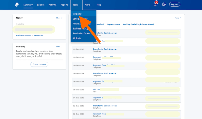This screenshot has height=119, width=202.
Task: Expand the More navigation dropdown
Action: (88, 5)
